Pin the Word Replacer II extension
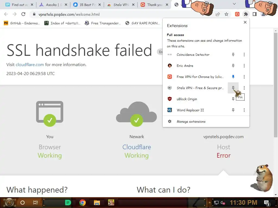The width and height of the screenshot is (278, 208). coord(233,110)
